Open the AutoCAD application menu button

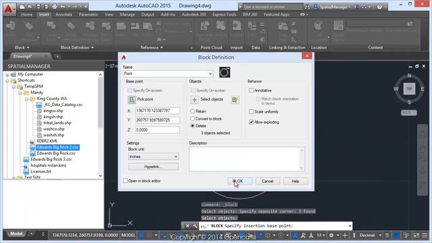[9, 9]
